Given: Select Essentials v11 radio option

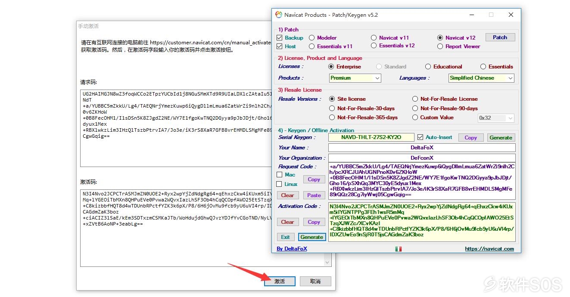Looking at the screenshot, I should click(x=311, y=46).
